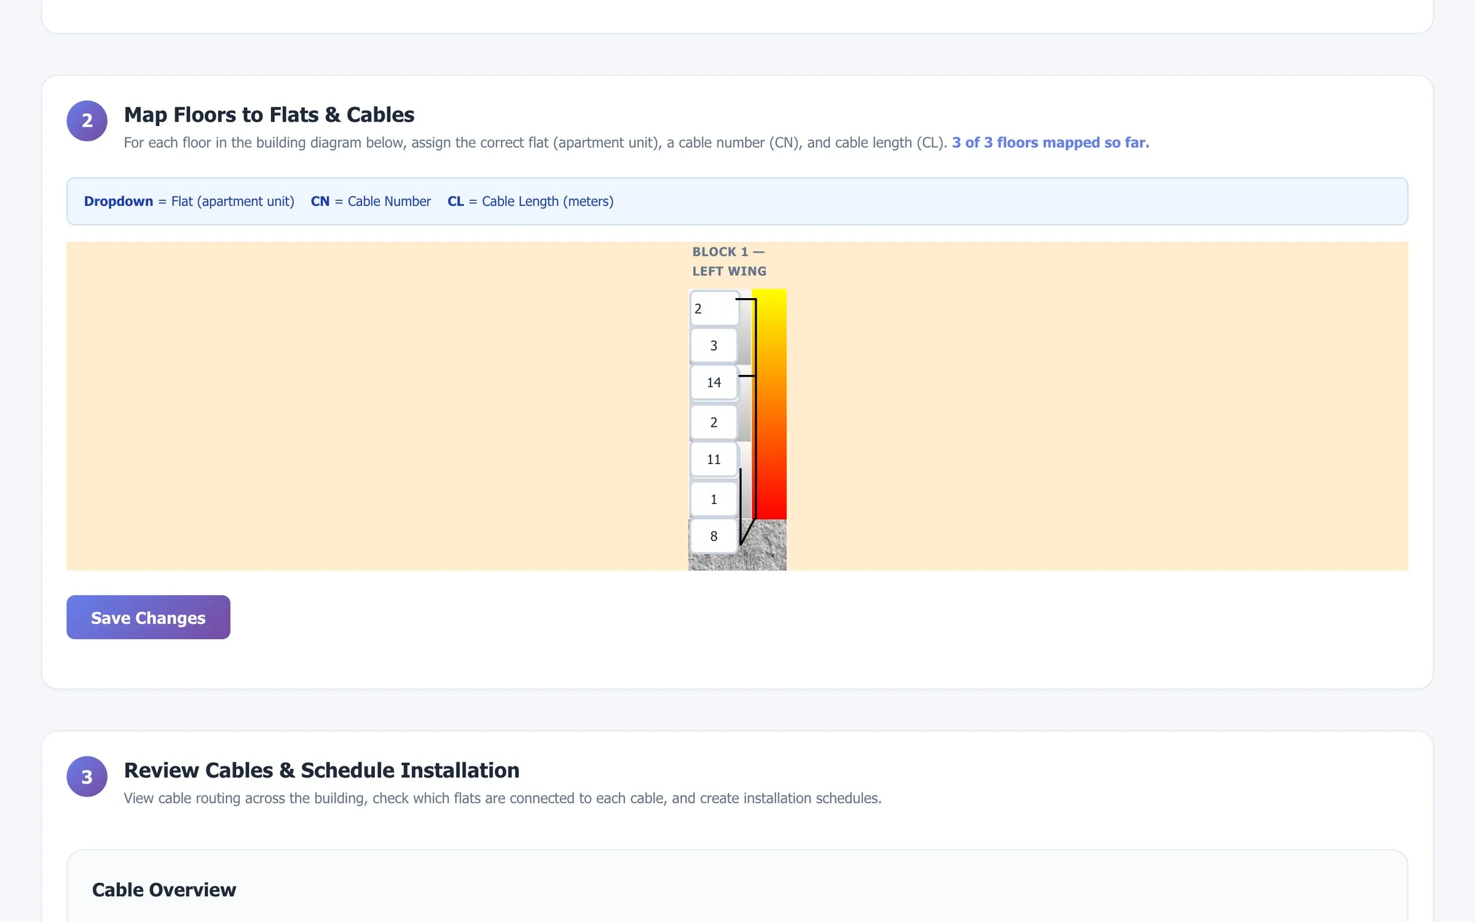This screenshot has height=922, width=1475.
Task: Click the bottom field showing value 8
Action: [714, 536]
